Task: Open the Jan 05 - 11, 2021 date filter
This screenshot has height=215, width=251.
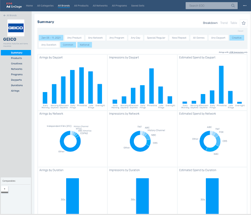Action: (51, 38)
